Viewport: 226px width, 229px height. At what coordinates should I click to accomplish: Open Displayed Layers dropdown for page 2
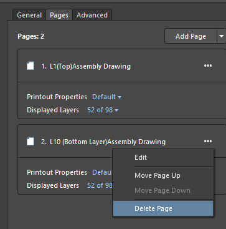click(x=100, y=185)
